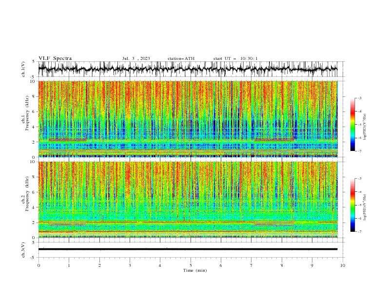Click the ch.3 flat black waveform trace

coord(188,249)
